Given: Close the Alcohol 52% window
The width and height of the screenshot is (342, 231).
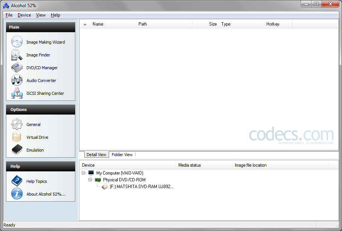Looking at the screenshot, I should coord(330,4).
